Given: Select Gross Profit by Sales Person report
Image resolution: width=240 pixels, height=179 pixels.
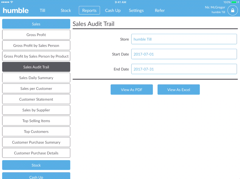Looking at the screenshot, I should pyautogui.click(x=36, y=46).
